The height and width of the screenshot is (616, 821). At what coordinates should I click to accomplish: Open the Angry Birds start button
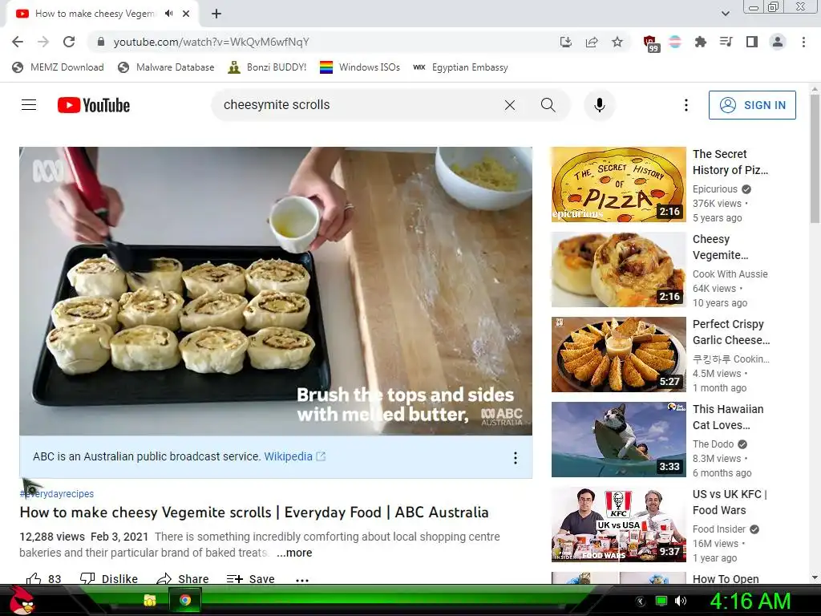coord(22,600)
